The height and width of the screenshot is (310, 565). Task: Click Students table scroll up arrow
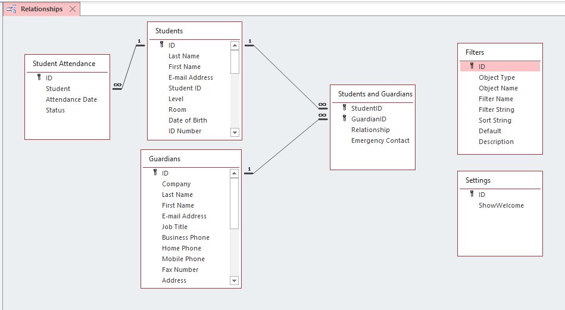(235, 45)
